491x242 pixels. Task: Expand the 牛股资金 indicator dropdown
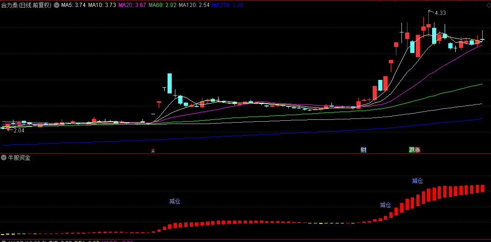tap(4, 157)
